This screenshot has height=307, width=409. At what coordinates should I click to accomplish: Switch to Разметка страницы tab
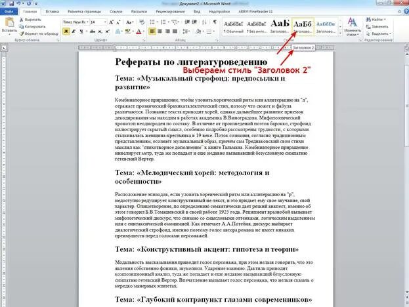(84, 11)
